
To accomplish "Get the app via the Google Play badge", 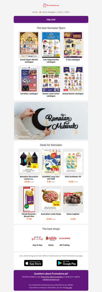I will click(x=67, y=263).
